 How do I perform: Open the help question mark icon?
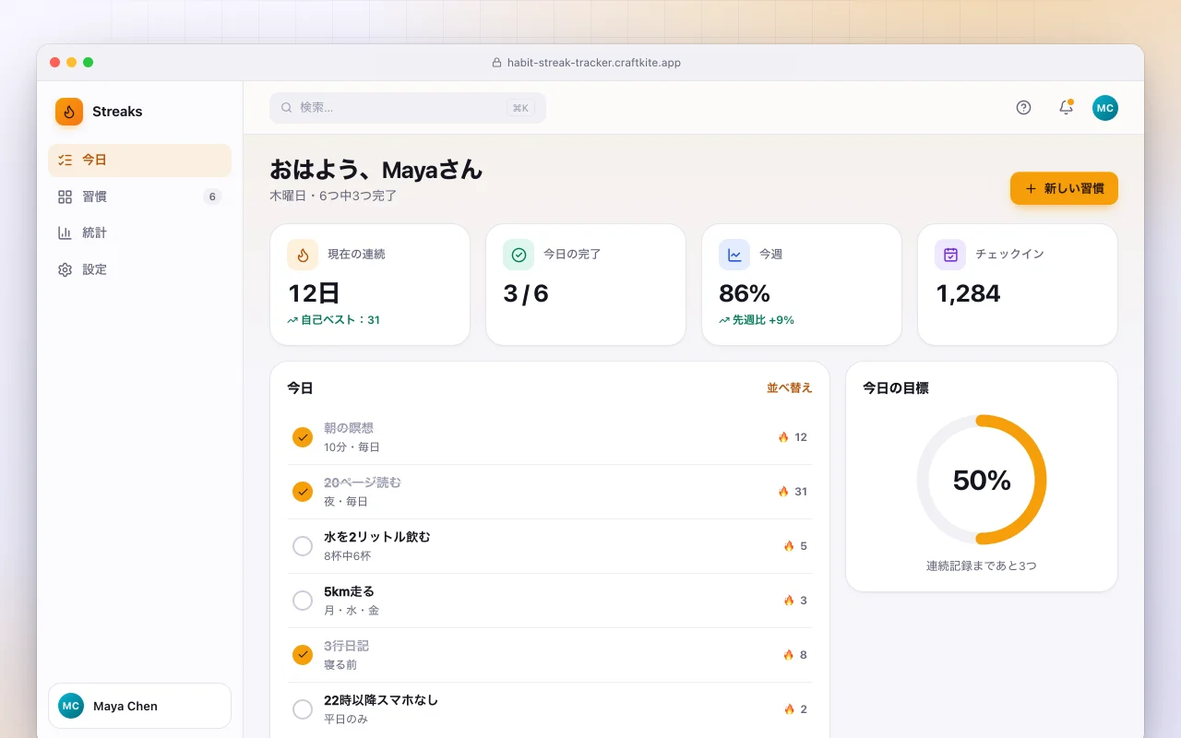[x=1023, y=108]
